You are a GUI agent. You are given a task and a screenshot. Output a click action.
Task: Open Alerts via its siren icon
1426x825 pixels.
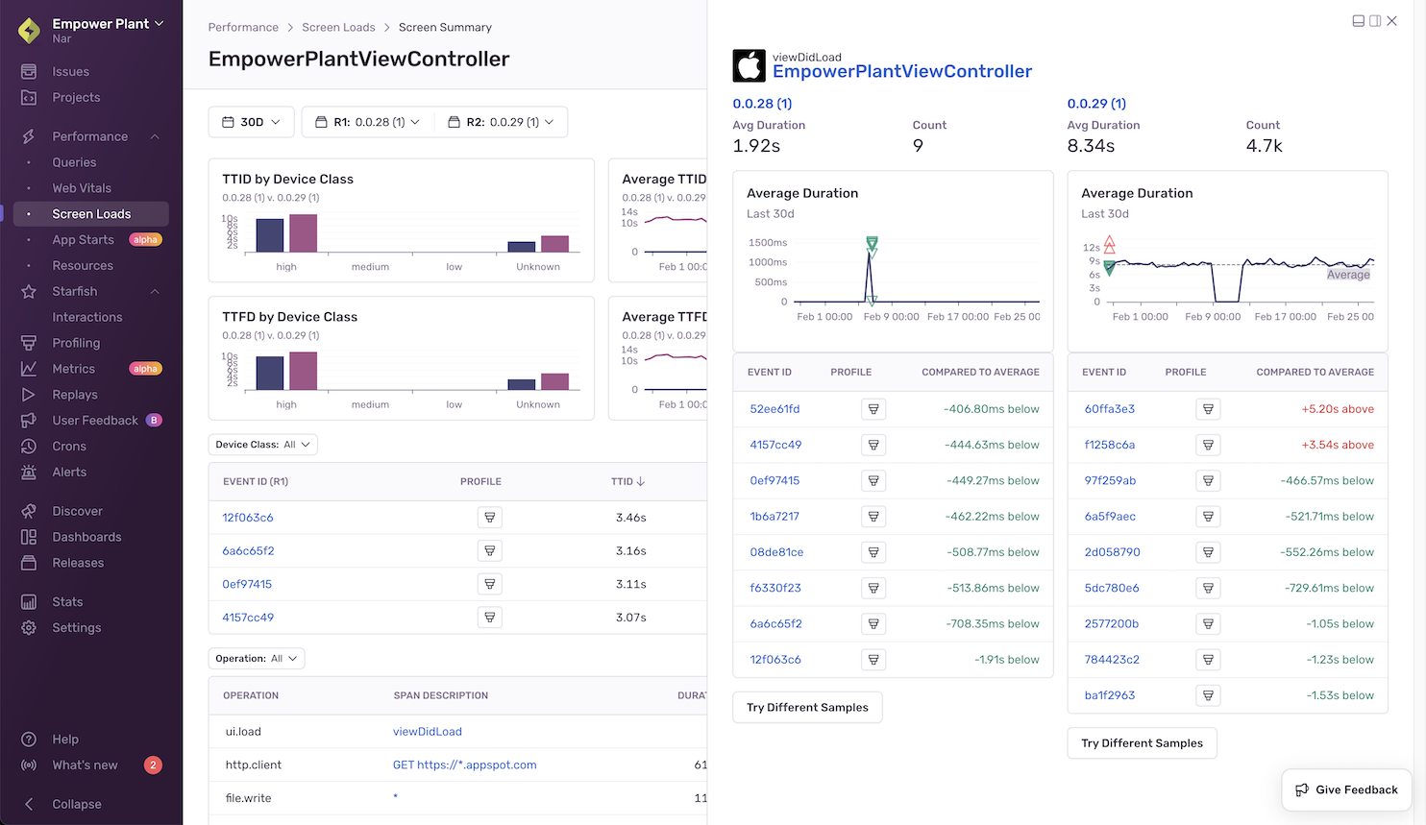29,473
